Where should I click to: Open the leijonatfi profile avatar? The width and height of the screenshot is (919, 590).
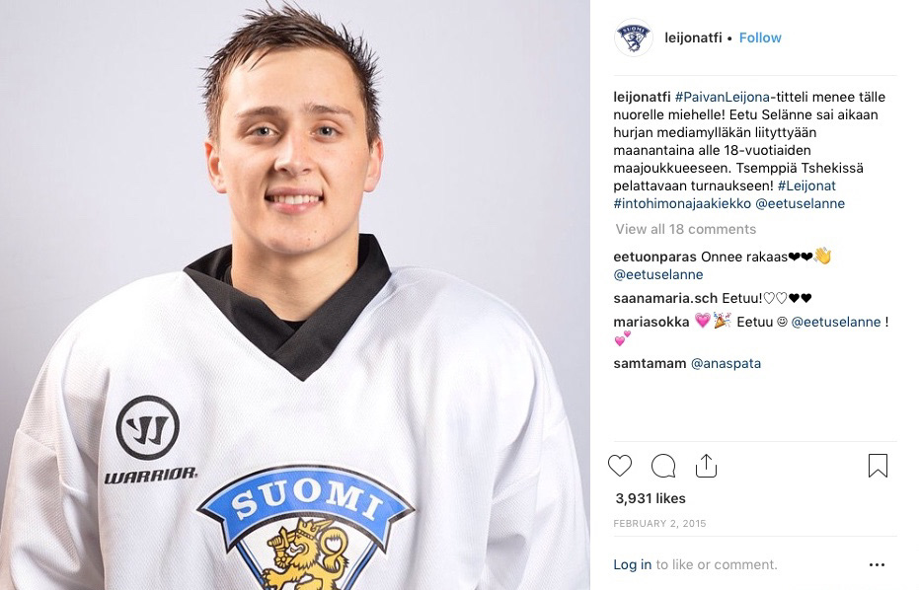pyautogui.click(x=634, y=38)
